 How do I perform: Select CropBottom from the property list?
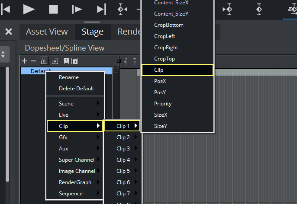(x=169, y=25)
